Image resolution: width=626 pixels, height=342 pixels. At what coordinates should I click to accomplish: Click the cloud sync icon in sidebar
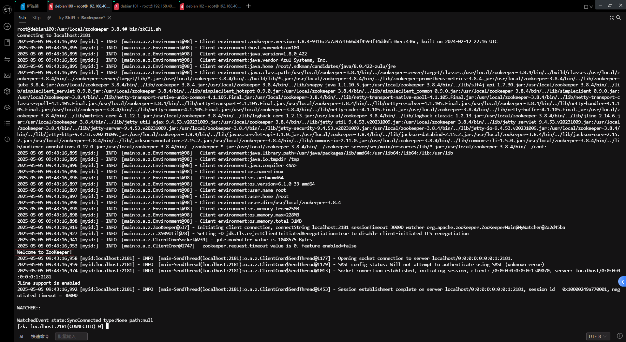(x=7, y=107)
